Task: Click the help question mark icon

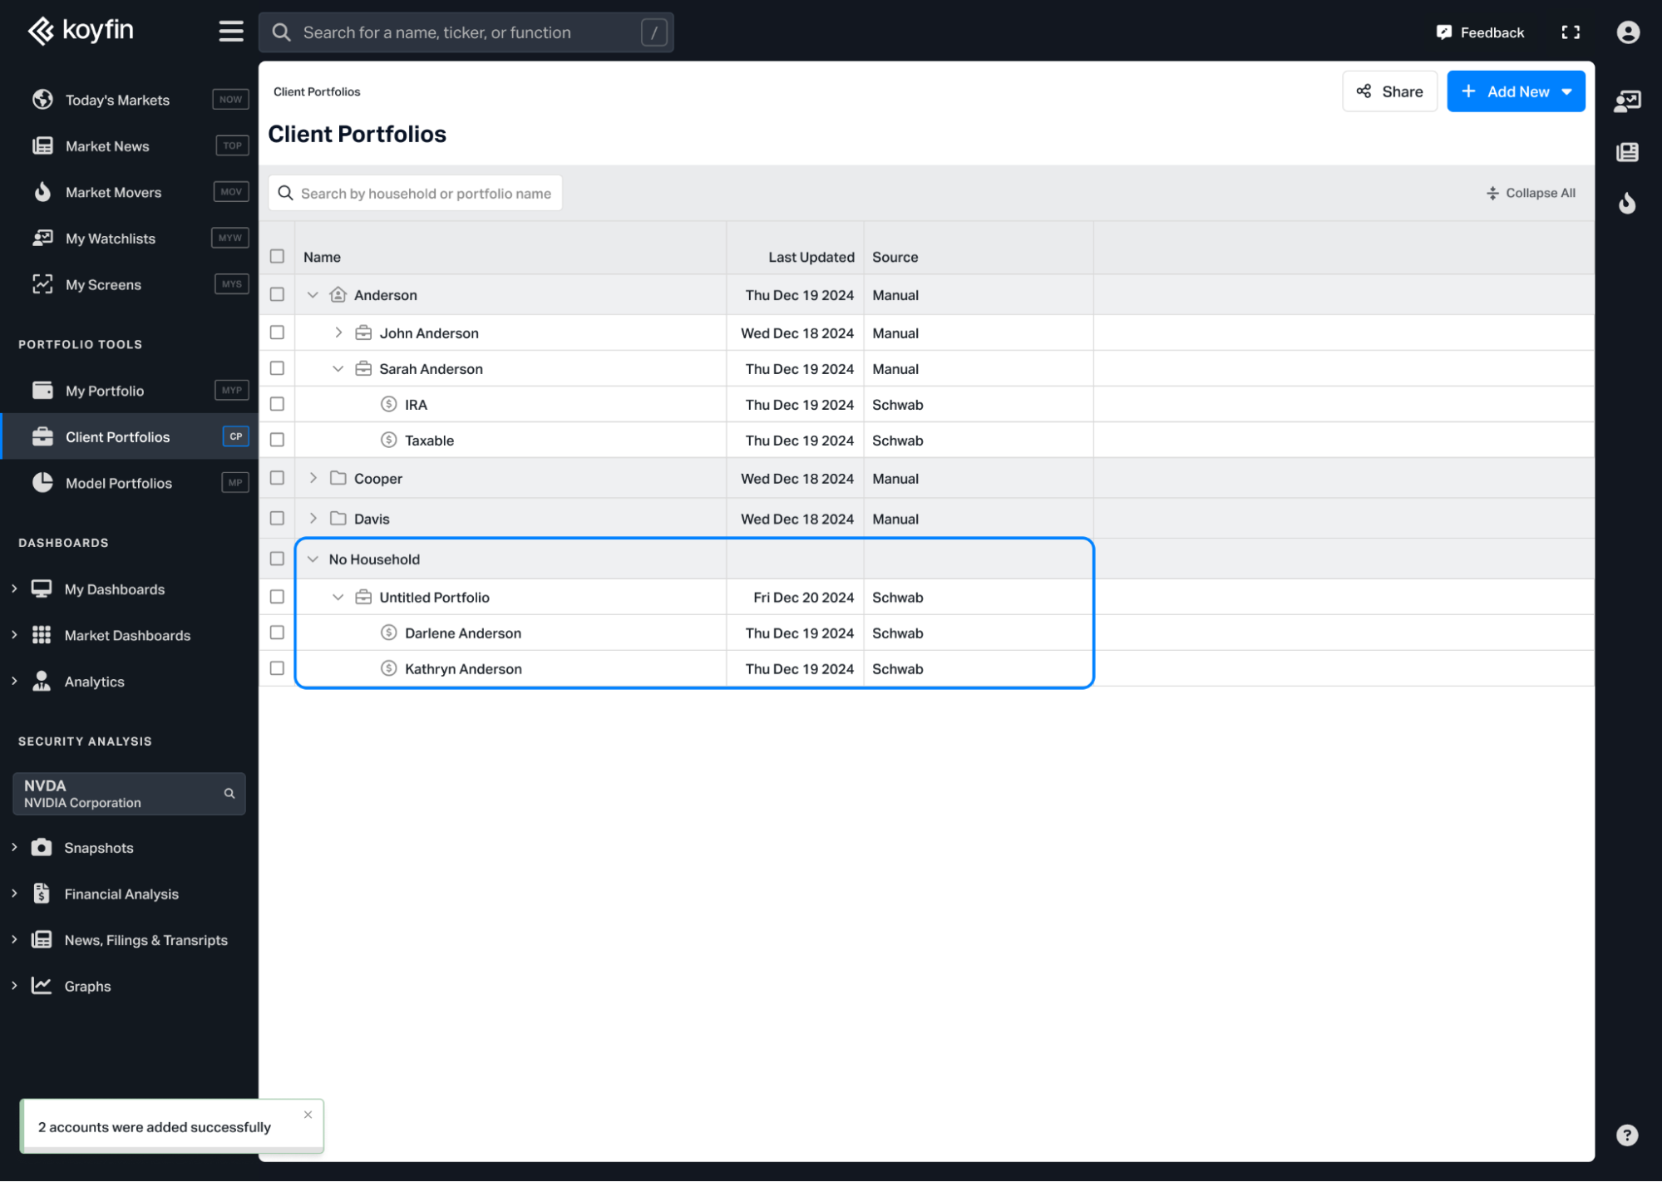Action: point(1626,1135)
